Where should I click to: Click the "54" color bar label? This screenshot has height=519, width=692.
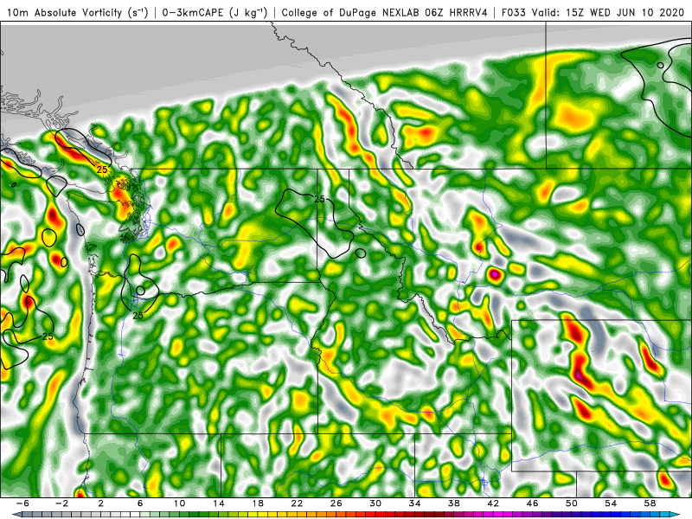tap(611, 503)
